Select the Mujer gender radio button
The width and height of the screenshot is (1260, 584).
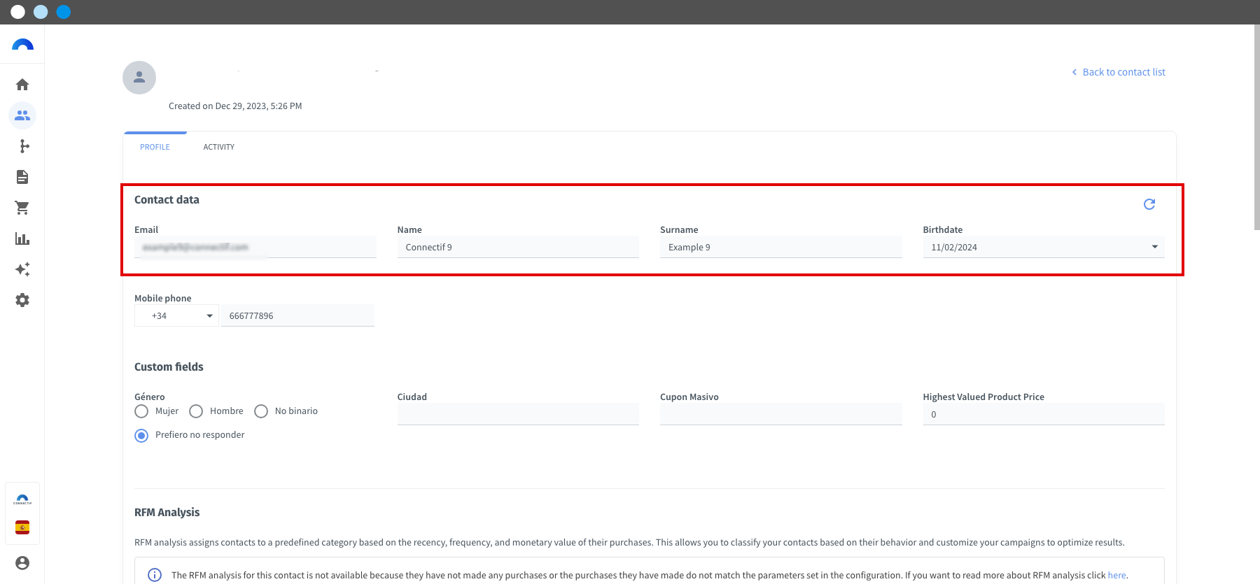click(x=141, y=411)
